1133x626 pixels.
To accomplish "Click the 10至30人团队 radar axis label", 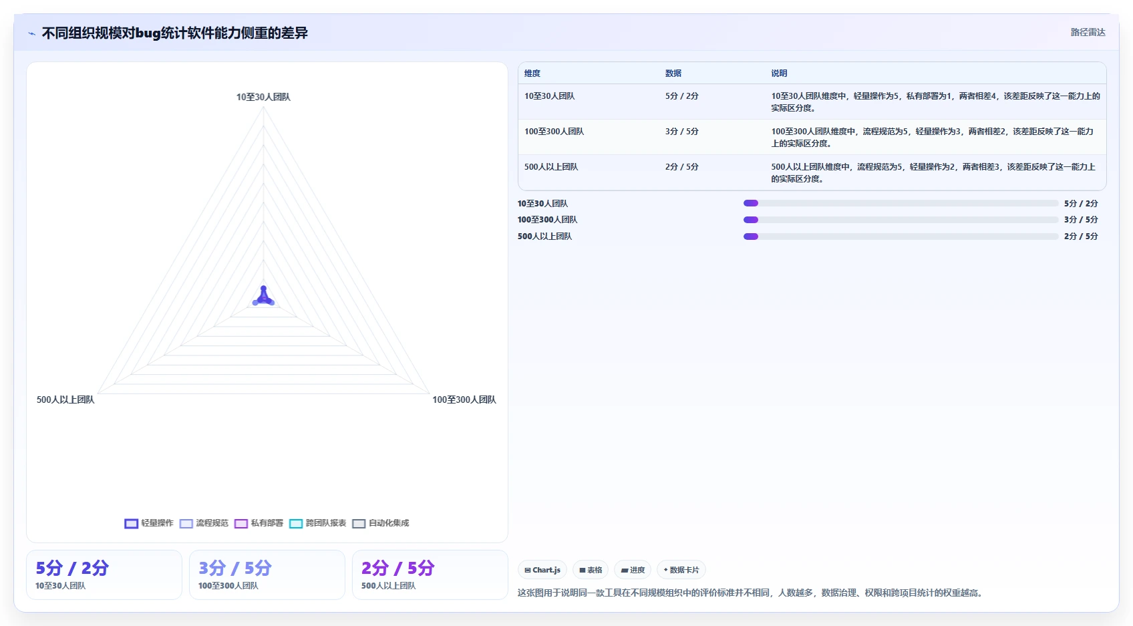I will click(263, 97).
